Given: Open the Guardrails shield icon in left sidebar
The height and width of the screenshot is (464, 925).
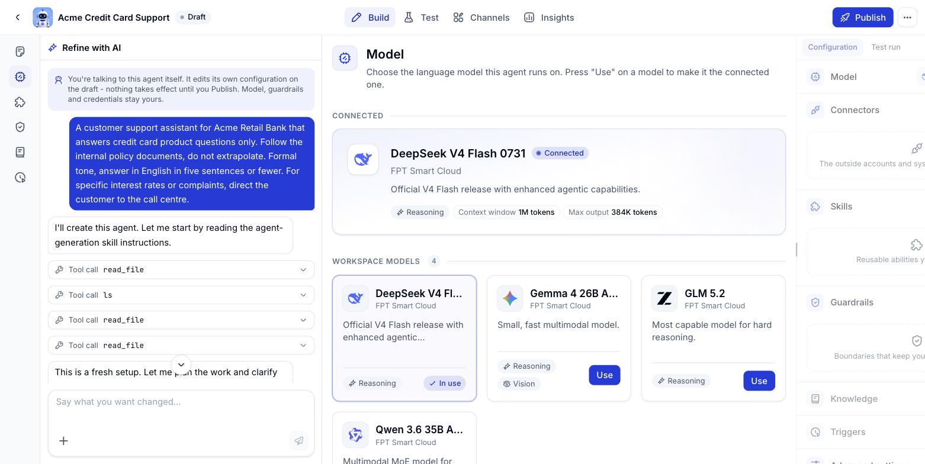Looking at the screenshot, I should coord(20,127).
